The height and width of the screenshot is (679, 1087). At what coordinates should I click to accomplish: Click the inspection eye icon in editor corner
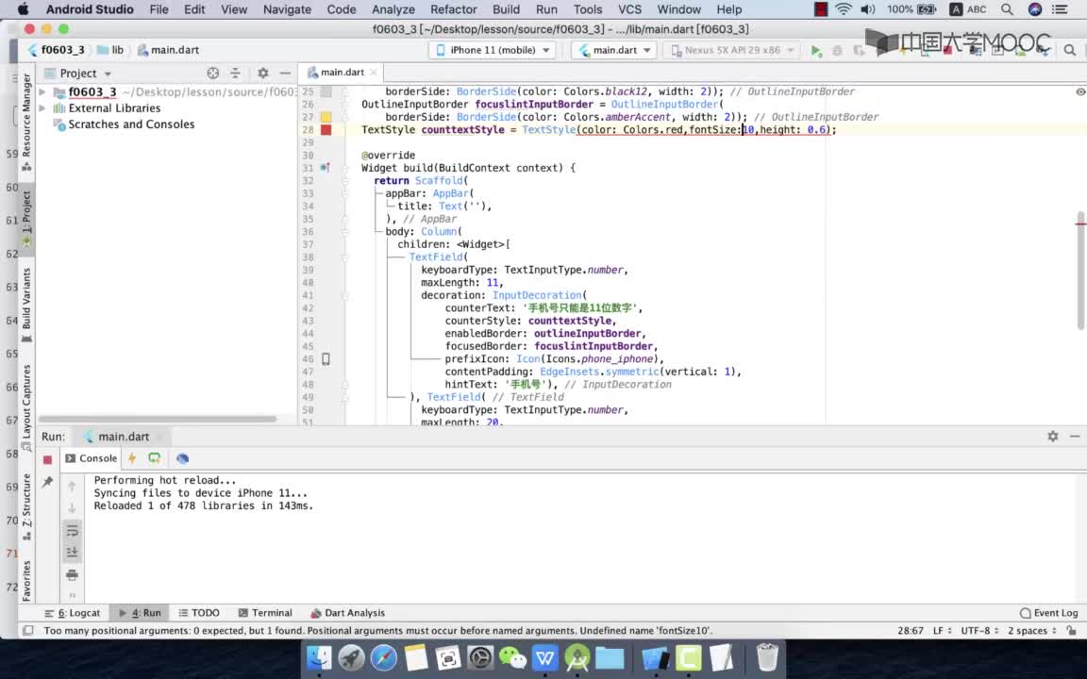[x=1080, y=91]
